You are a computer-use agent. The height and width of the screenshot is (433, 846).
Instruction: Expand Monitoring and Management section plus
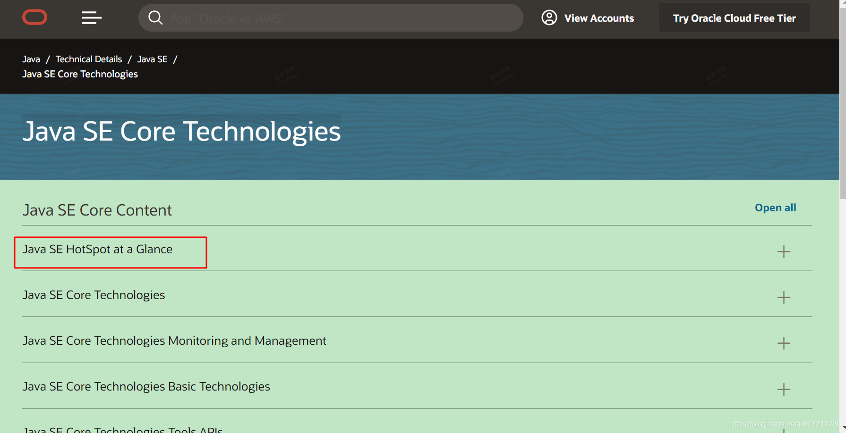pos(784,343)
